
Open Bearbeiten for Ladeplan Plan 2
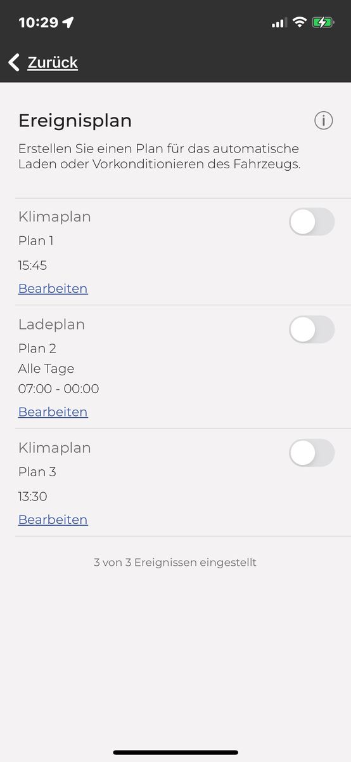coord(53,411)
